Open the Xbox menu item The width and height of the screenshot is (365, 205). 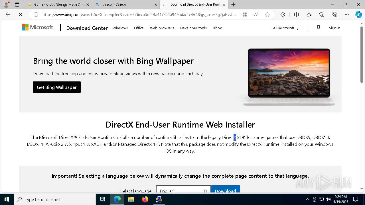point(217,28)
